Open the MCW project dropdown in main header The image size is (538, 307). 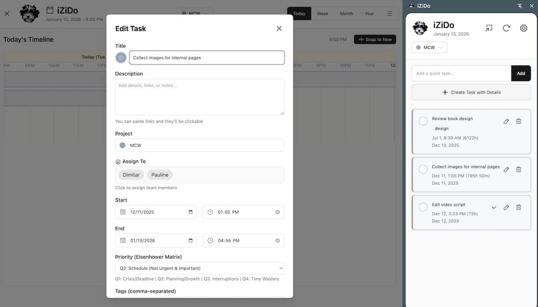[195, 13]
